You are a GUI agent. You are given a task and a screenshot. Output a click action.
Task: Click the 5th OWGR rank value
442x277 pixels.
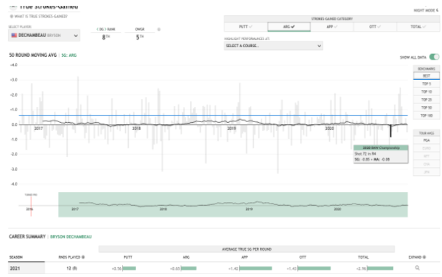(x=140, y=37)
